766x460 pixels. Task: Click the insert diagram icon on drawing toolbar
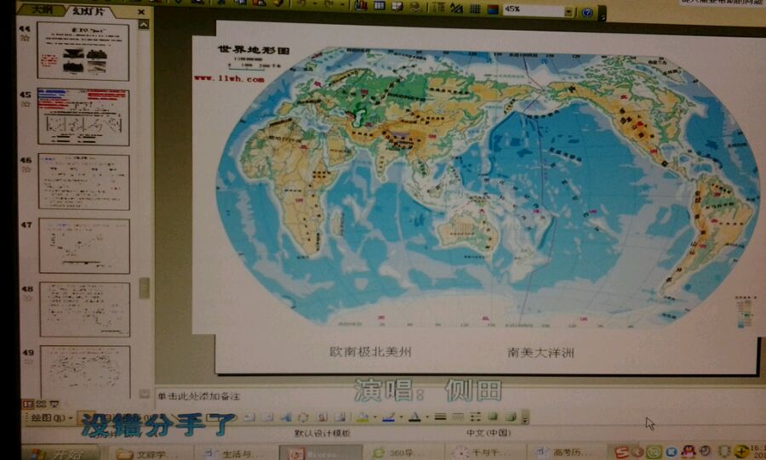(303, 417)
